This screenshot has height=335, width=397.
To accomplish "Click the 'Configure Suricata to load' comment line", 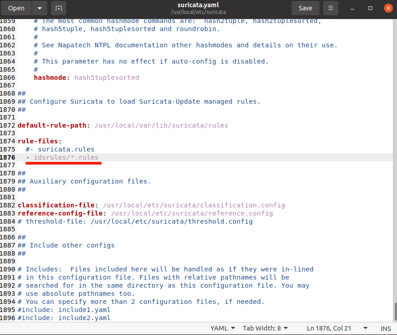I will coord(139,101).
